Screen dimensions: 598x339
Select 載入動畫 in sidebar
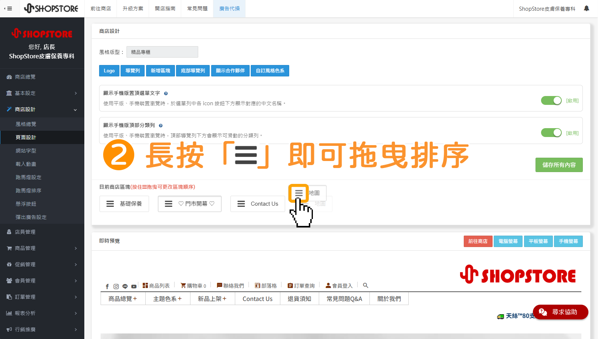point(42,164)
